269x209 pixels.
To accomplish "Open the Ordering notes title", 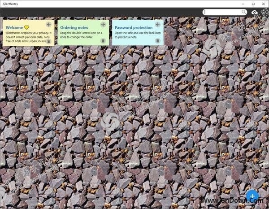I will pos(74,28).
